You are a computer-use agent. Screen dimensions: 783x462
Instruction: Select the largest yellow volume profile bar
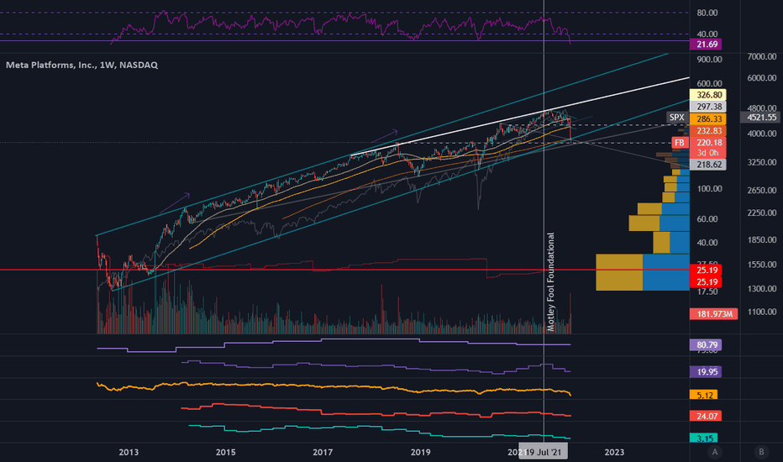(x=619, y=272)
